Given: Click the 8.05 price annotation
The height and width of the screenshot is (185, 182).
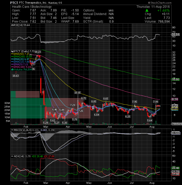Looking at the screenshot, I should click(x=94, y=102).
